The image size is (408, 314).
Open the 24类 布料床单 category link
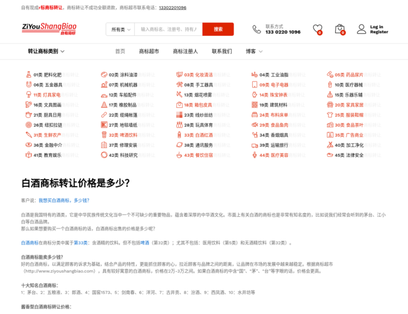pos(274,115)
